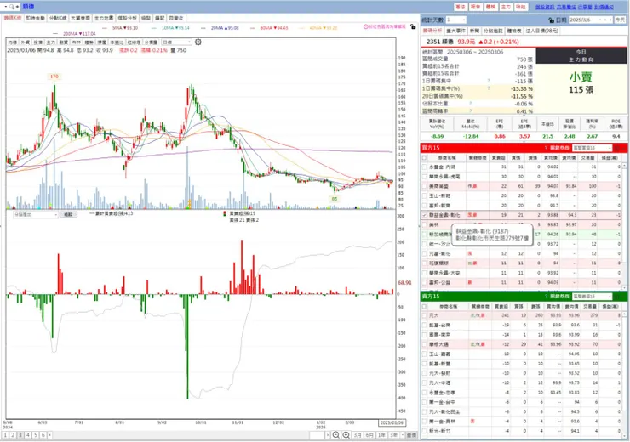Toggle 投信 indicator button
630x442 pixels.
[37, 42]
